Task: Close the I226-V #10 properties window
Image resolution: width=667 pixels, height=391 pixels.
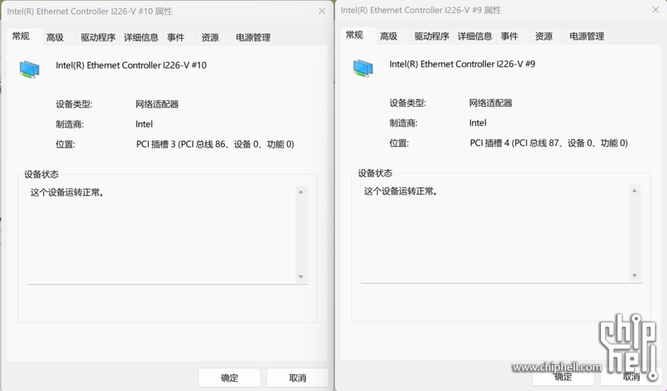Action: 322,11
